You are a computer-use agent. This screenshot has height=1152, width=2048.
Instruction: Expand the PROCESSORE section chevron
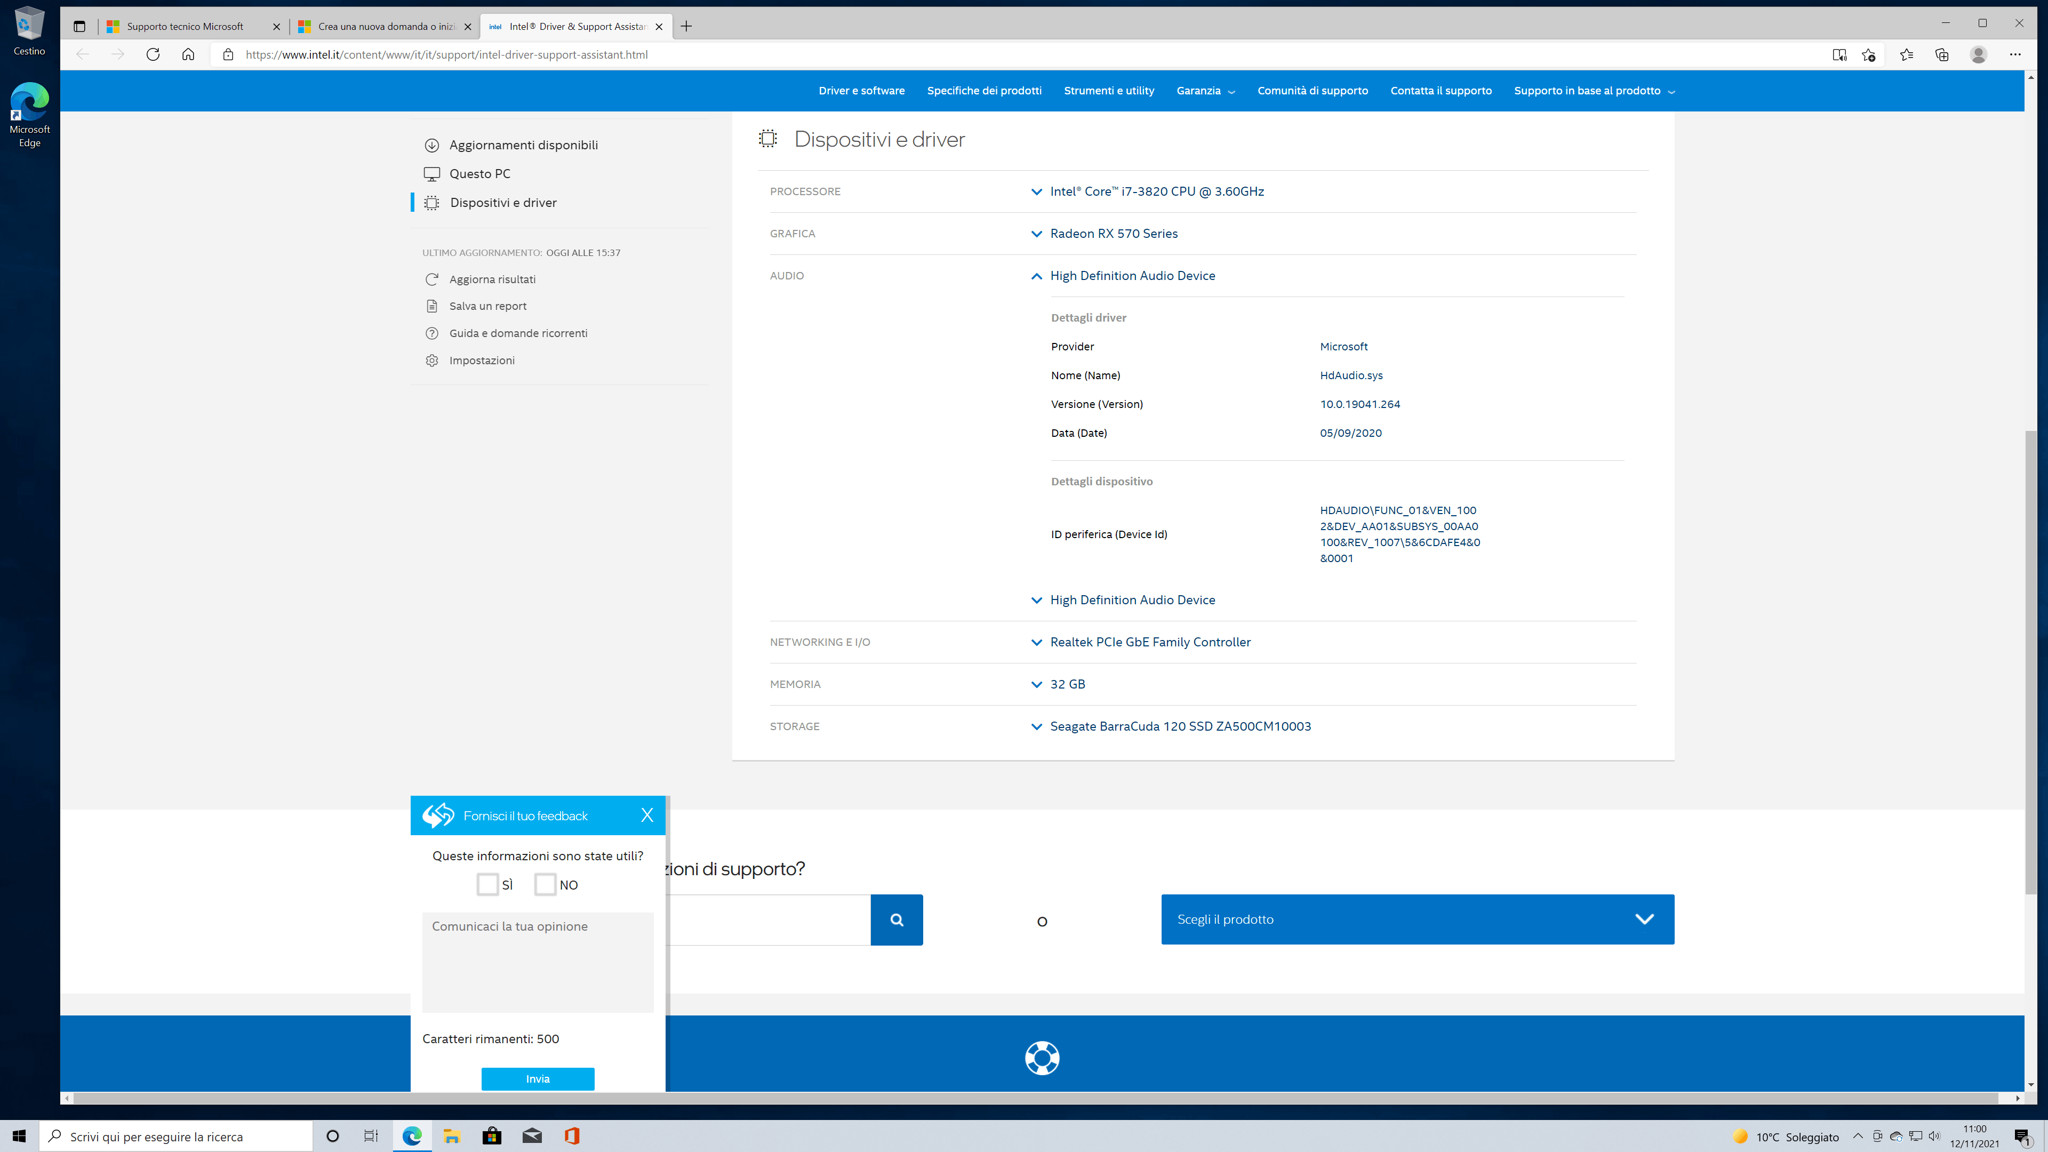coord(1036,191)
